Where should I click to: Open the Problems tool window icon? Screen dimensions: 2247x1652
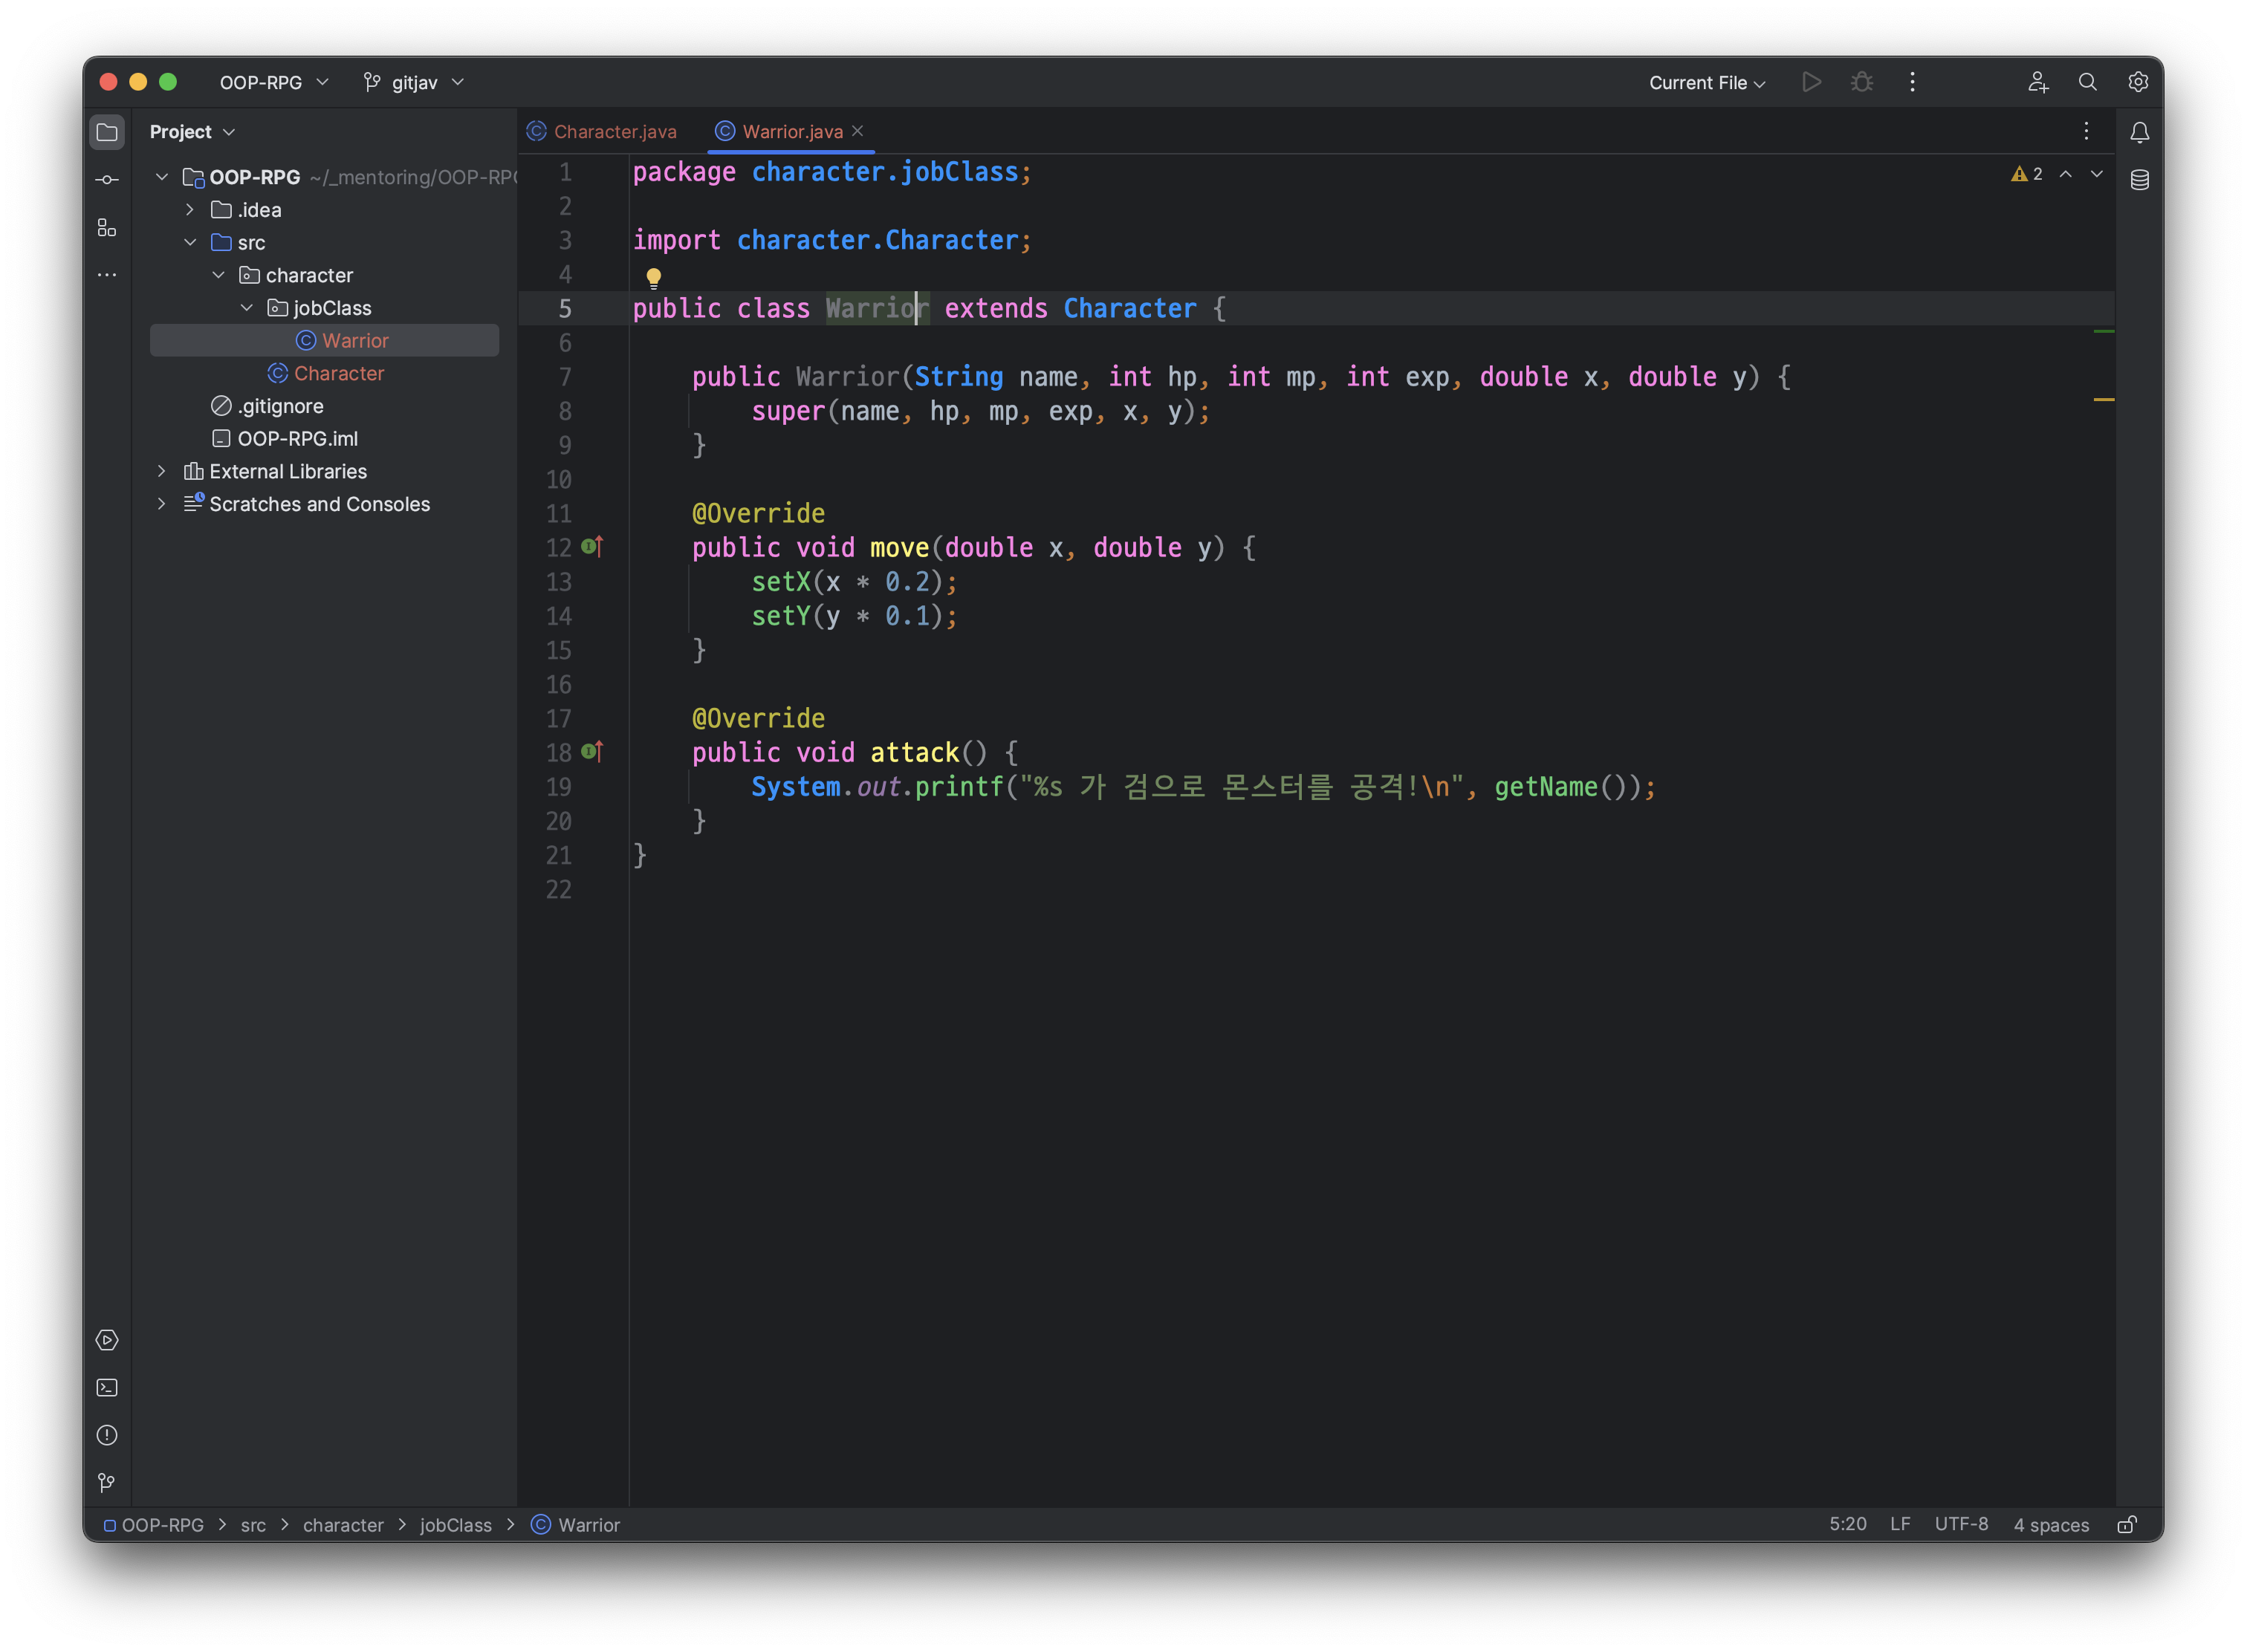(107, 1435)
